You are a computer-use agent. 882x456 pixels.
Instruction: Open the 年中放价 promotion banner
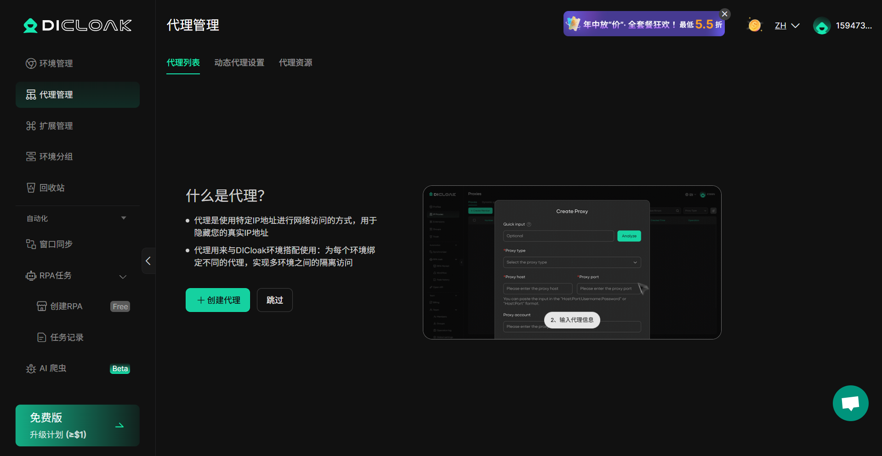click(x=644, y=24)
